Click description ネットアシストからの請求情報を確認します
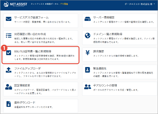 point(116,56)
